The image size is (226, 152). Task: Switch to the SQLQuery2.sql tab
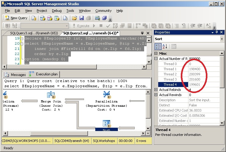click(x=91, y=33)
